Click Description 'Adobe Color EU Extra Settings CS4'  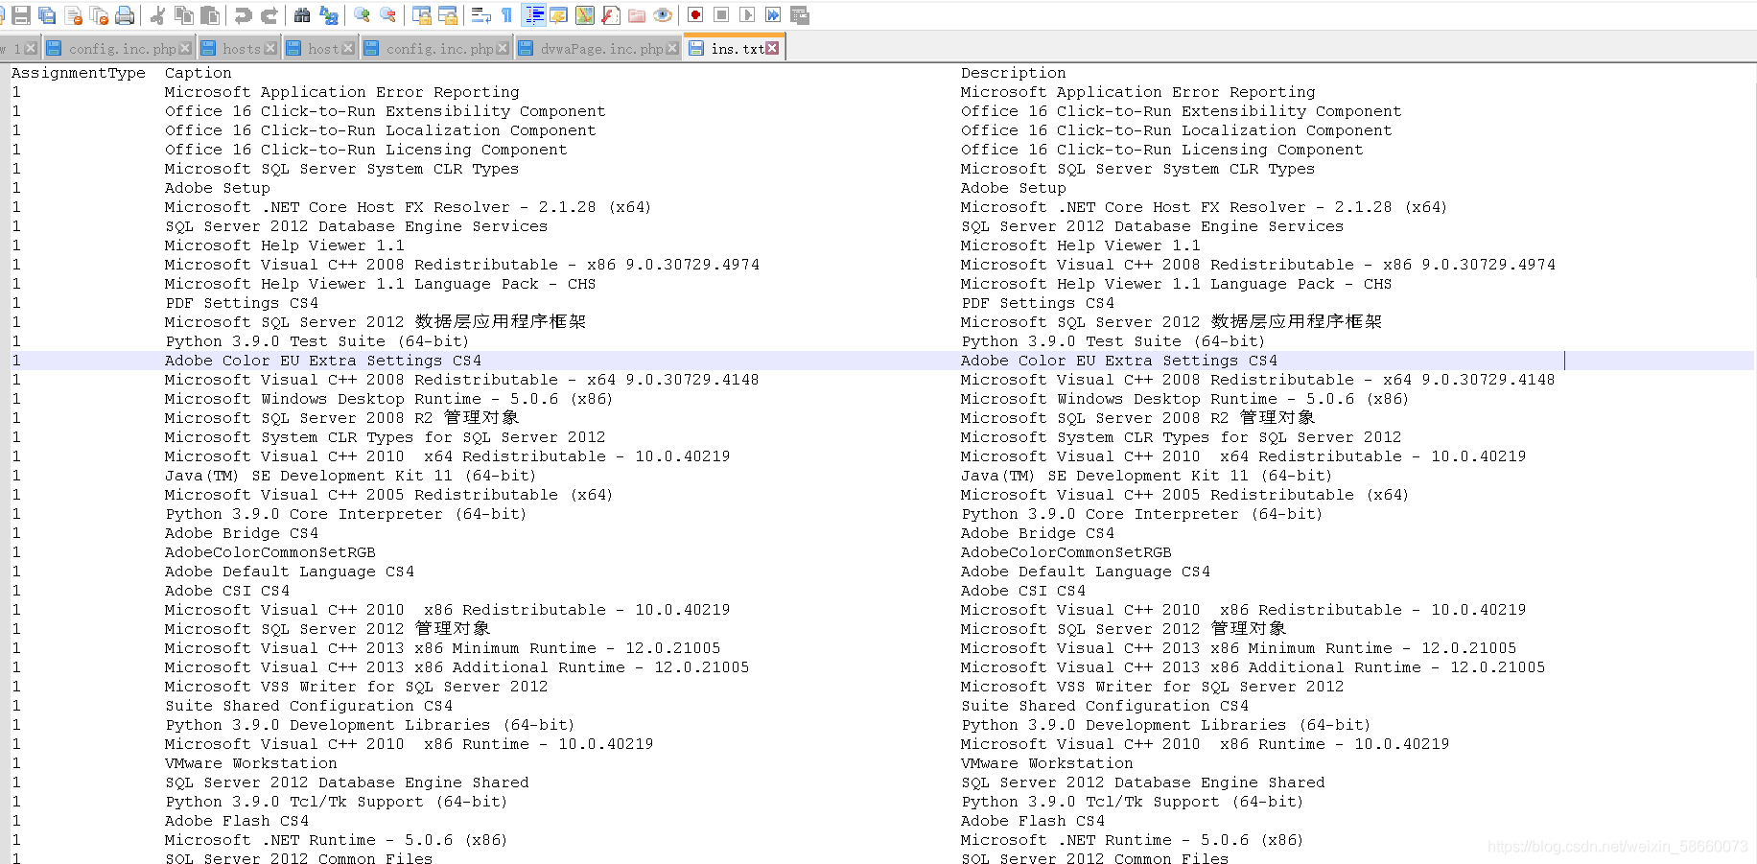pos(1118,361)
